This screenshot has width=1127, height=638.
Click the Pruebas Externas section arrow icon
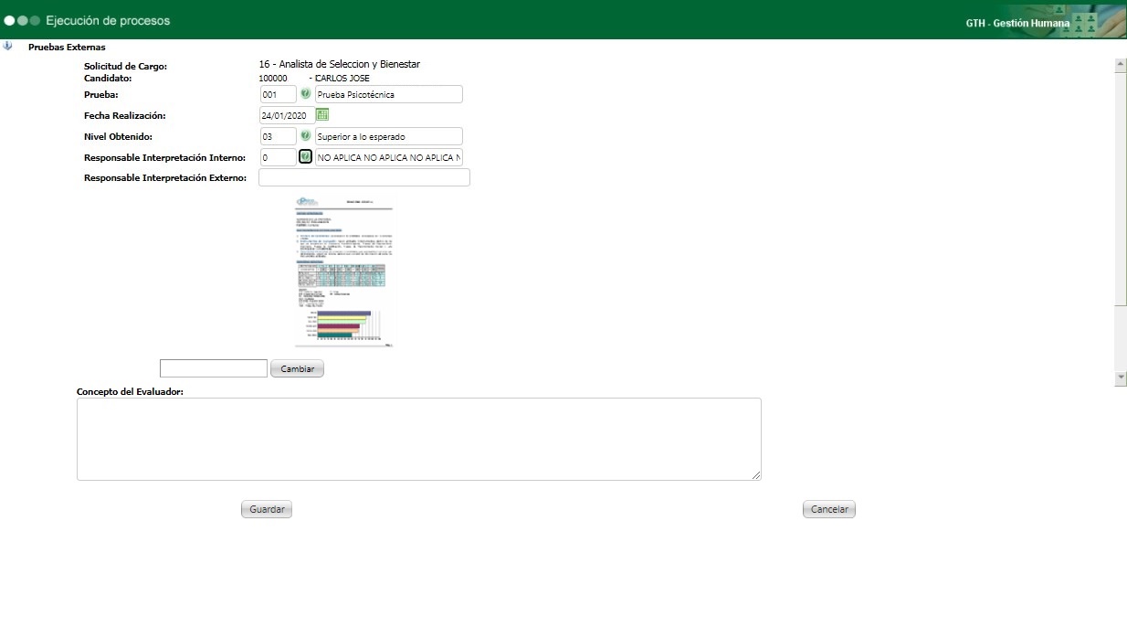(8, 46)
